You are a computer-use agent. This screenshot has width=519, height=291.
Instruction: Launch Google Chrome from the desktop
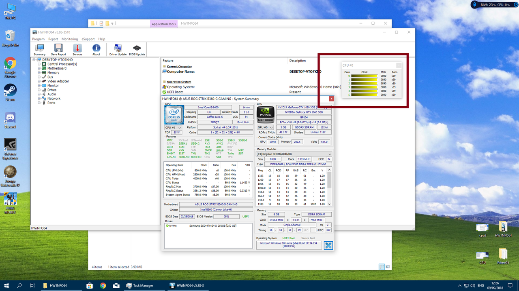click(x=10, y=67)
